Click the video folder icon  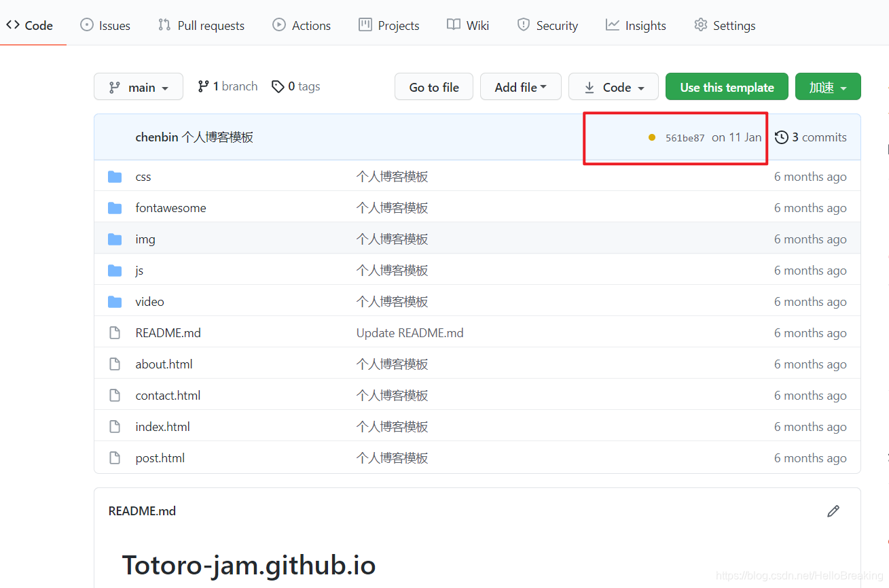pyautogui.click(x=115, y=302)
